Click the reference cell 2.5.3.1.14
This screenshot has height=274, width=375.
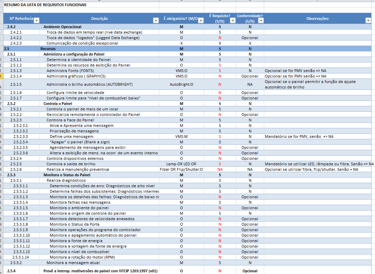coord(21,257)
